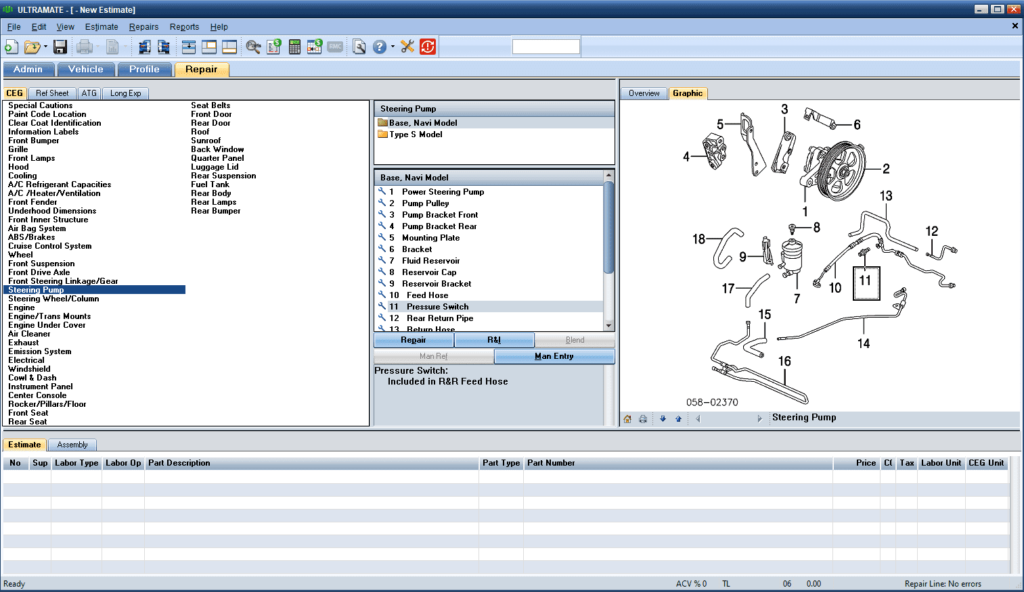
Task: Click the home icon below the diagram
Action: click(627, 419)
